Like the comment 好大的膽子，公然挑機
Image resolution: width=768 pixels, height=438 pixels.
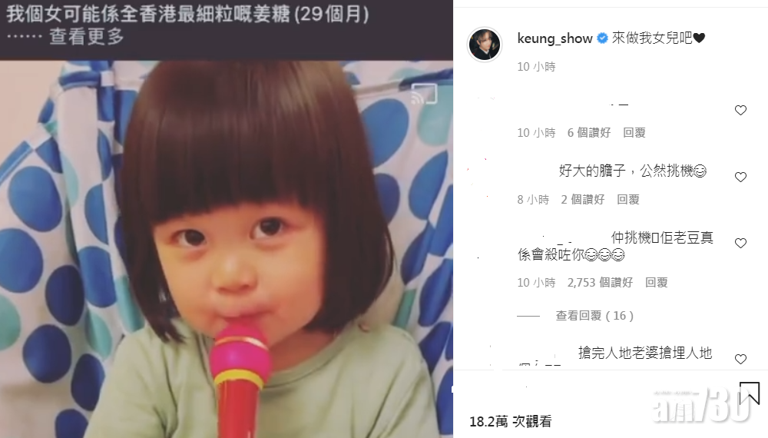click(x=740, y=177)
